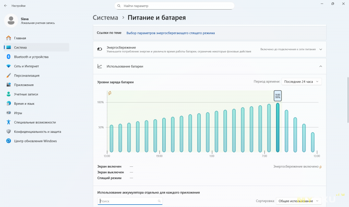The width and height of the screenshot is (349, 207).
Task: Go to Персонализация settings
Action: 27,76
